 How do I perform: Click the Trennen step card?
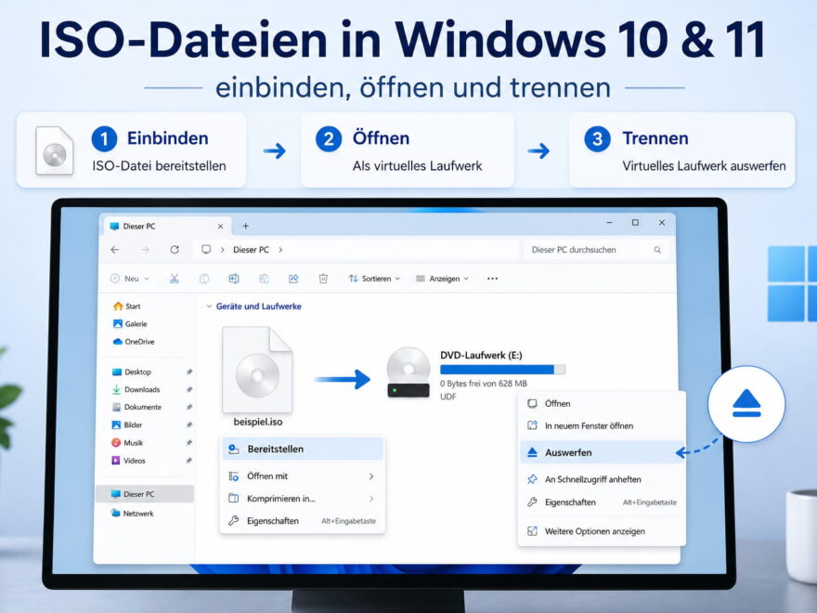[682, 150]
